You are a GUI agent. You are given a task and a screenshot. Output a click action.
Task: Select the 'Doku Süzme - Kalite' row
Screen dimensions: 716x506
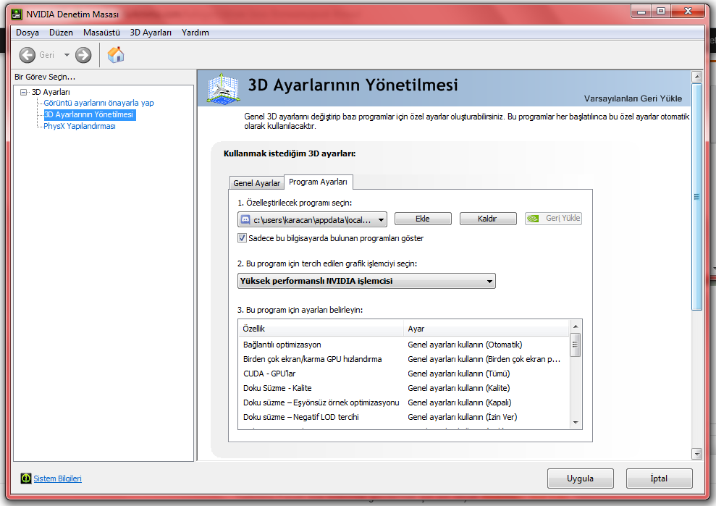point(404,388)
